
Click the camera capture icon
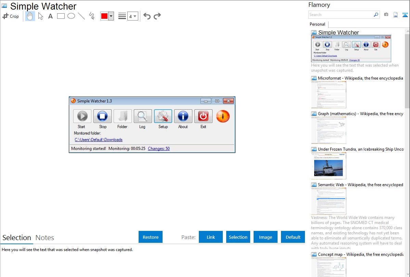click(386, 15)
